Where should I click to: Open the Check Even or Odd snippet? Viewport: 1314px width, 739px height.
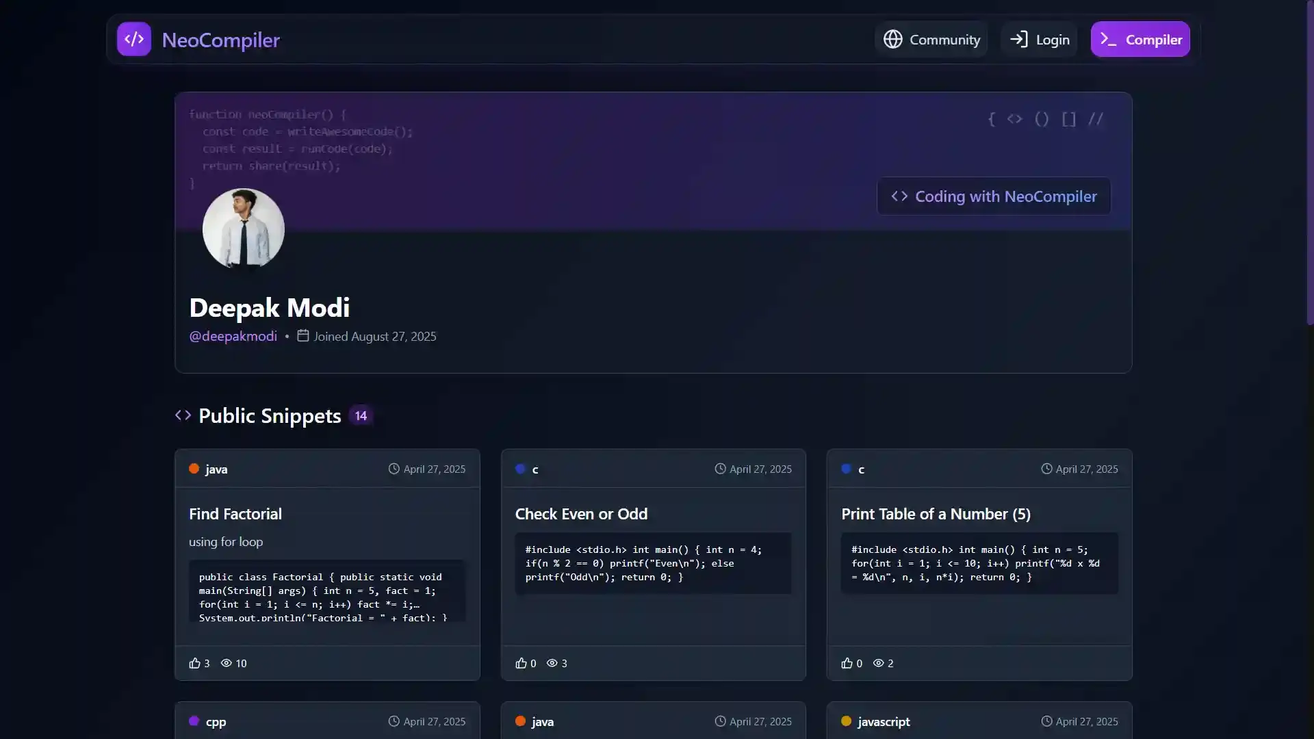pyautogui.click(x=581, y=513)
